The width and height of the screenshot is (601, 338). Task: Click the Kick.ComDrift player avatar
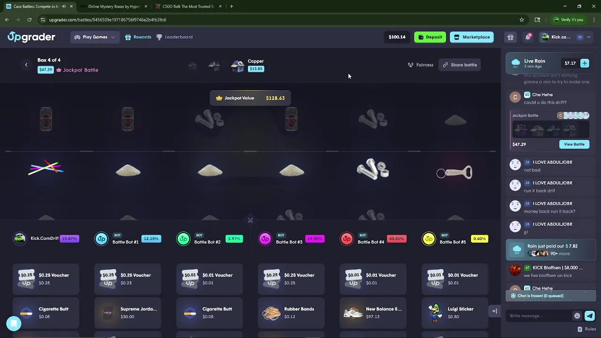tap(20, 238)
